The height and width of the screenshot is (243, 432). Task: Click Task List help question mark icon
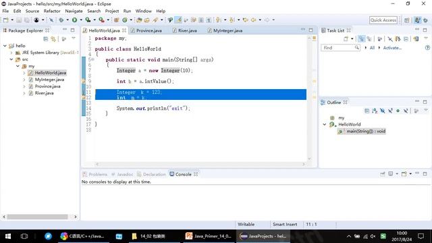427,48
